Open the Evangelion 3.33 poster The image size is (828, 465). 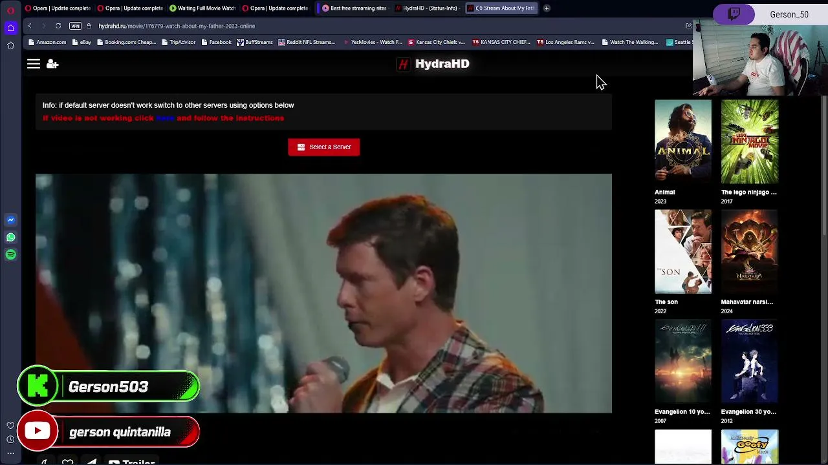(750, 361)
